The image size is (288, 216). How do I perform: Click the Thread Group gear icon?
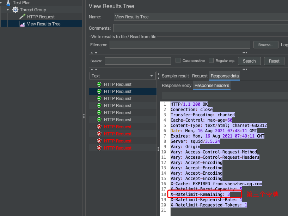click(x=14, y=10)
